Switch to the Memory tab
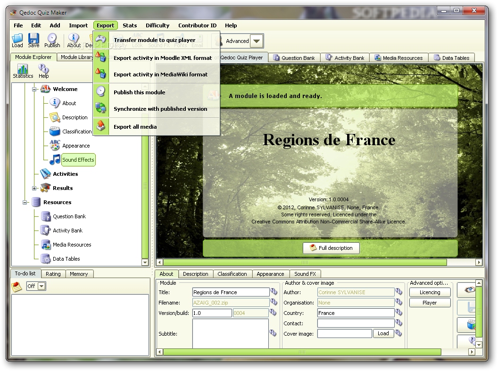The image size is (498, 371). click(79, 274)
